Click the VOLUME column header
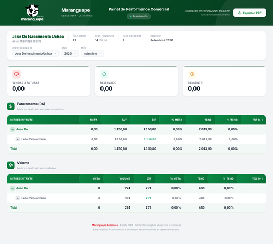This screenshot has height=244, width=273. [x=124, y=178]
